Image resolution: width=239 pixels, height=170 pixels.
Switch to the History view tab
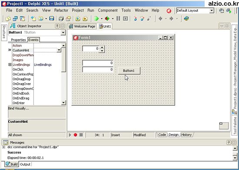point(186,135)
